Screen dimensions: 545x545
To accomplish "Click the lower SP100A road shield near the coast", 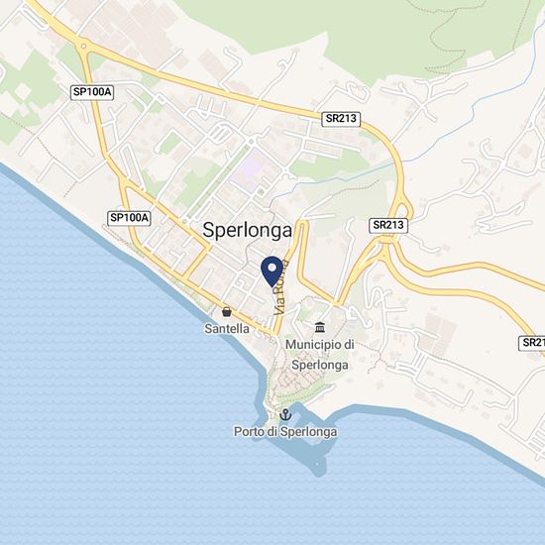I will (129, 218).
